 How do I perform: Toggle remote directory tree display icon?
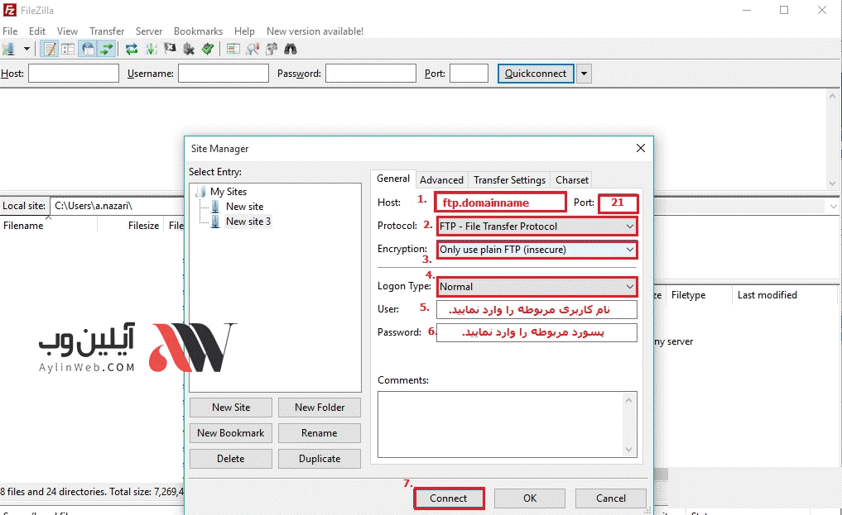[88, 50]
